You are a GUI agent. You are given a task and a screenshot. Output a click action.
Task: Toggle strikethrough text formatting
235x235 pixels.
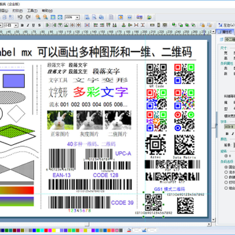point(39,25)
